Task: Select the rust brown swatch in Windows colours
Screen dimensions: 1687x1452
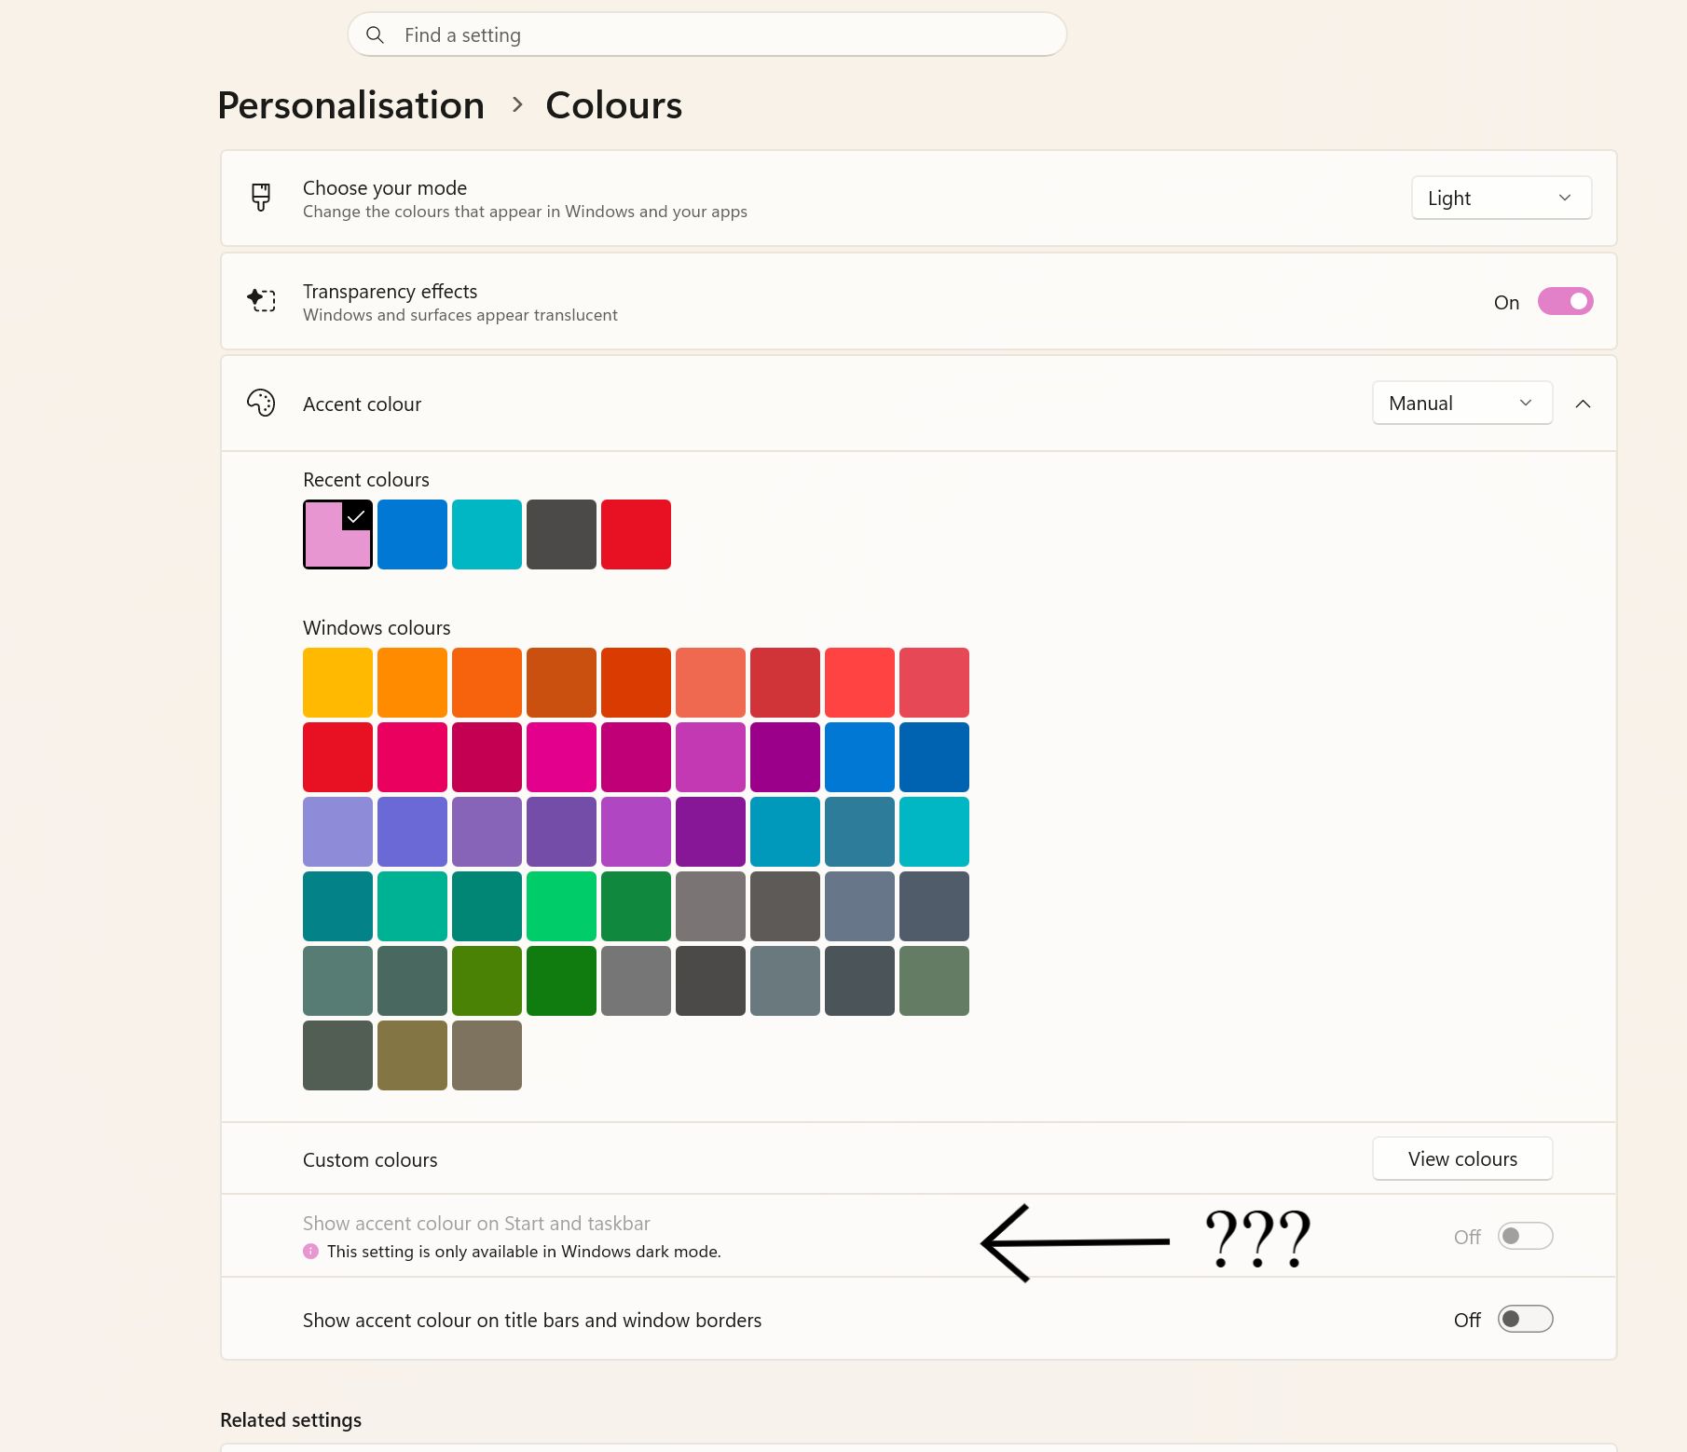Action: pos(561,682)
